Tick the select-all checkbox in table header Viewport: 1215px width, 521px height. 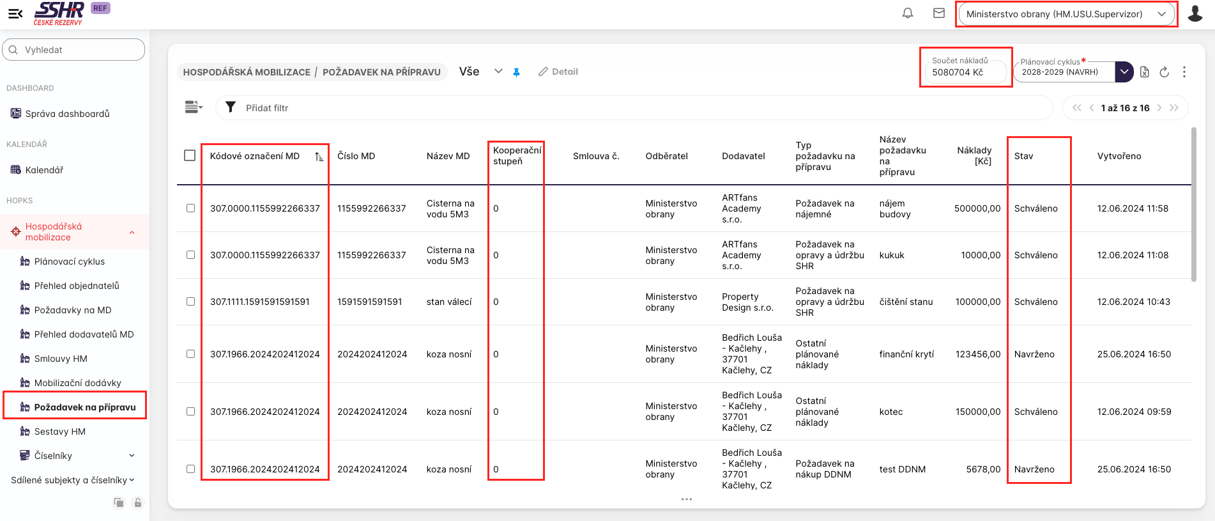[190, 155]
